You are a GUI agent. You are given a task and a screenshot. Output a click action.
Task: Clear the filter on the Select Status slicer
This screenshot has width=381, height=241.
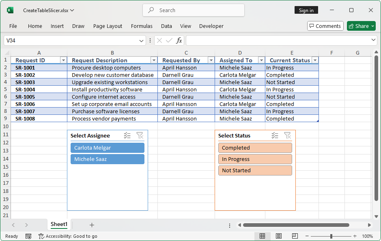(x=288, y=135)
